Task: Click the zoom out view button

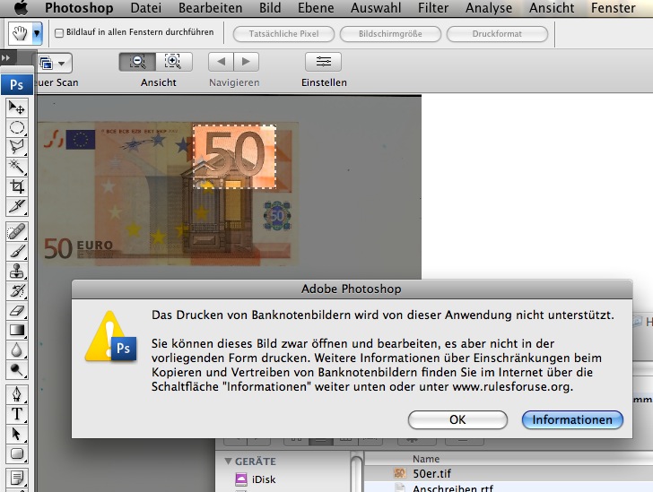Action: click(137, 62)
